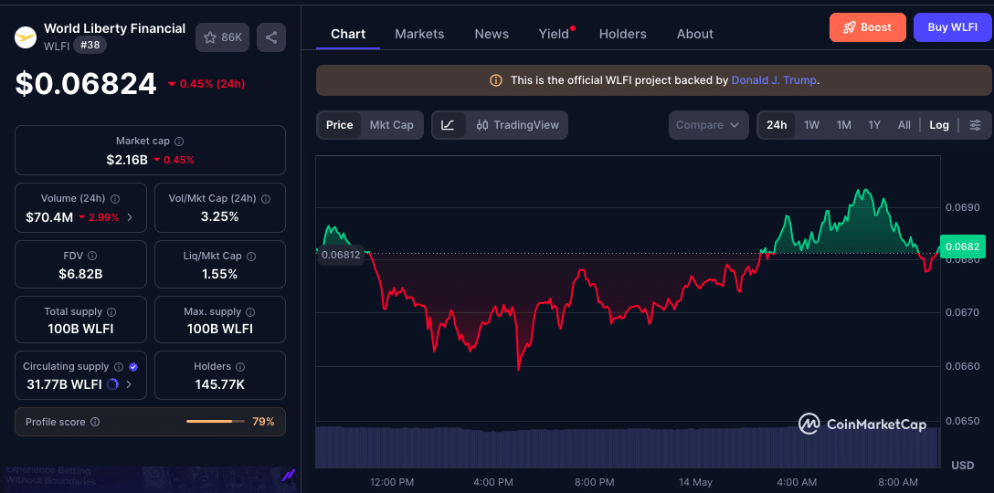Click the $2.16B market cap value

pyautogui.click(x=127, y=160)
